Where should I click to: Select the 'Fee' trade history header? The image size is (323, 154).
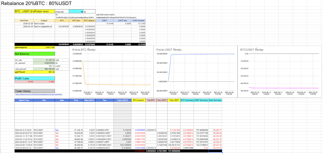[x=104, y=100]
